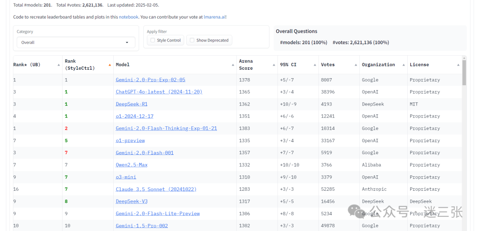
Task: Click Arena Score value 1283
Action: (244, 189)
